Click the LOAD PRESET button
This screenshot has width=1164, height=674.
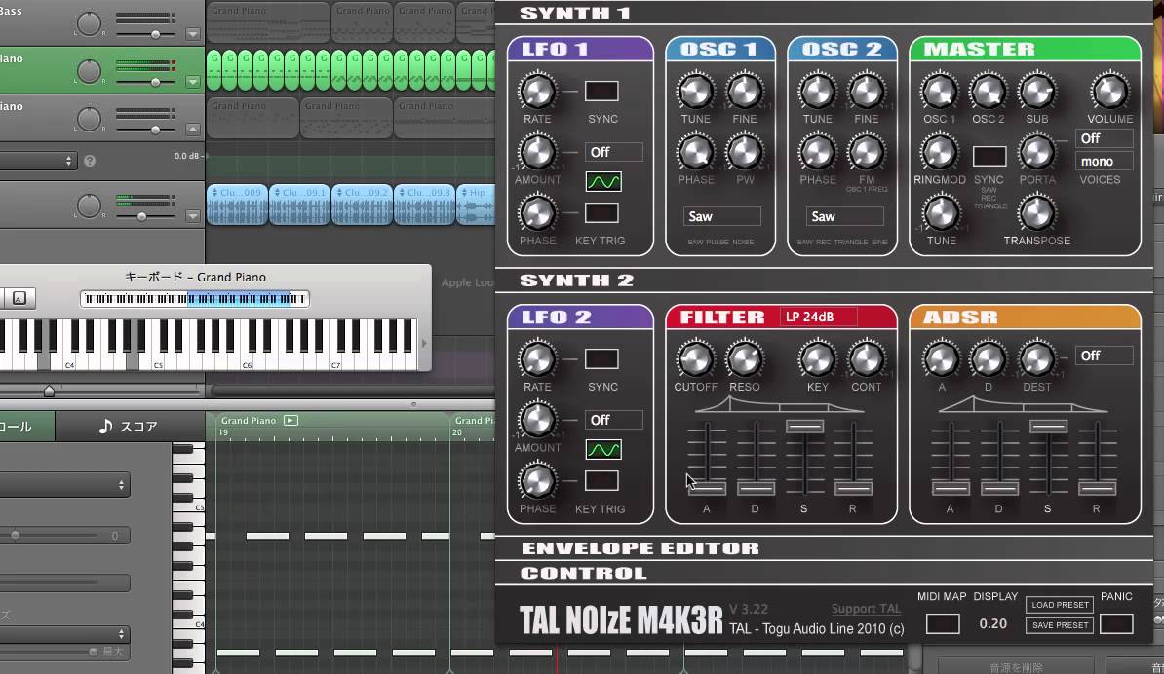pos(1060,604)
